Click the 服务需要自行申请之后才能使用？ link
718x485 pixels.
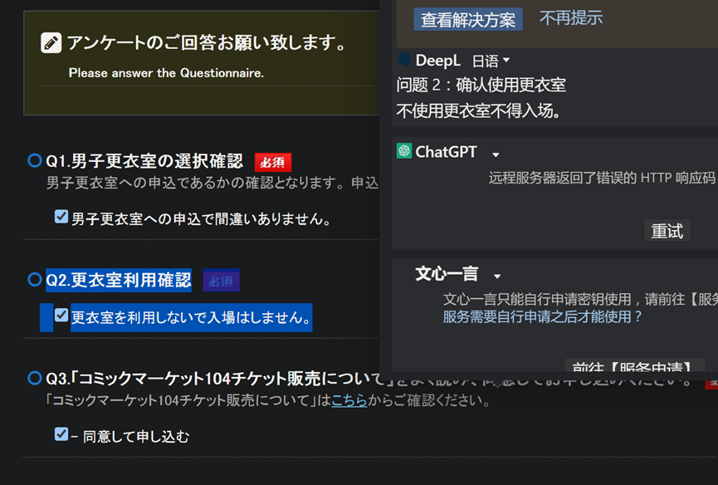coord(543,316)
